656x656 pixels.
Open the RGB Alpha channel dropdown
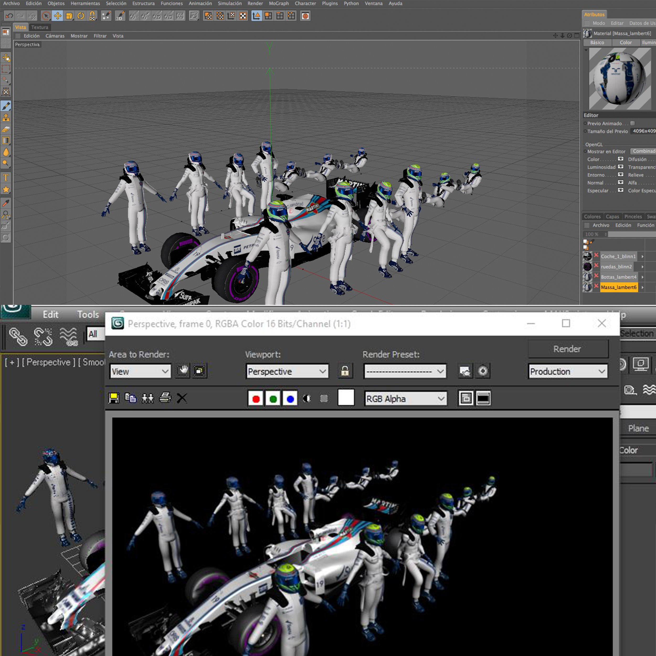coord(405,399)
